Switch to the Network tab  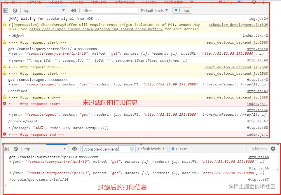pos(98,2)
